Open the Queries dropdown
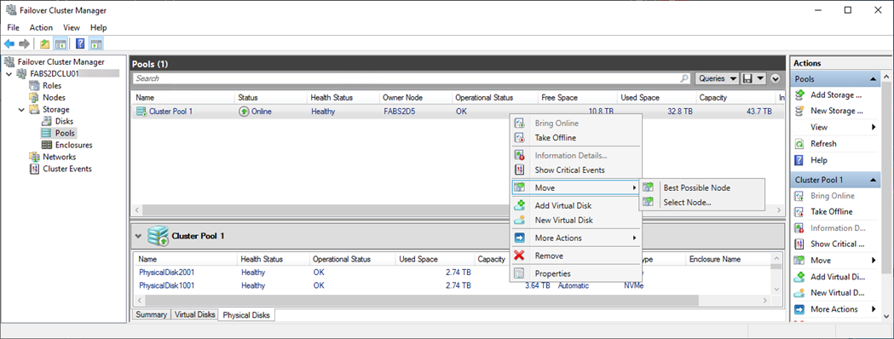 (x=717, y=78)
